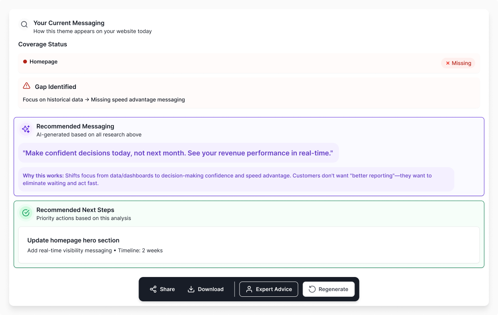Click the Expert Advice button
498x315 pixels.
[269, 289]
